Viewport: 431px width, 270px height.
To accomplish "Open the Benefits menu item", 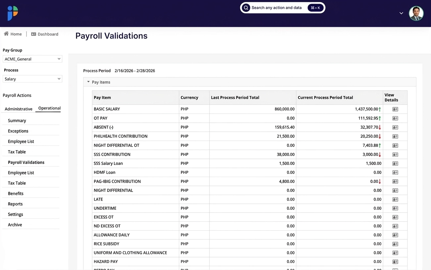I will [16, 194].
